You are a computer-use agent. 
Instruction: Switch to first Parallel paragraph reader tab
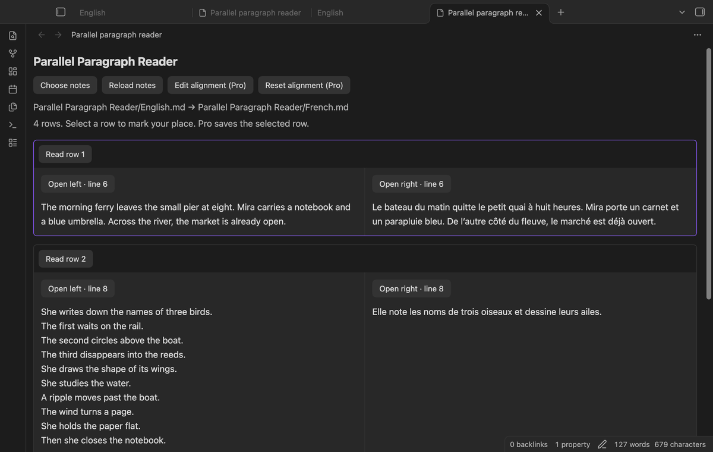(x=250, y=12)
